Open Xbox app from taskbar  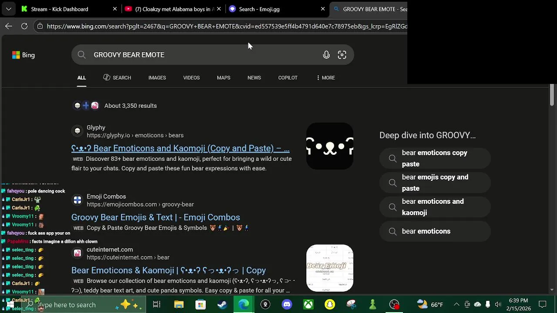click(308, 305)
